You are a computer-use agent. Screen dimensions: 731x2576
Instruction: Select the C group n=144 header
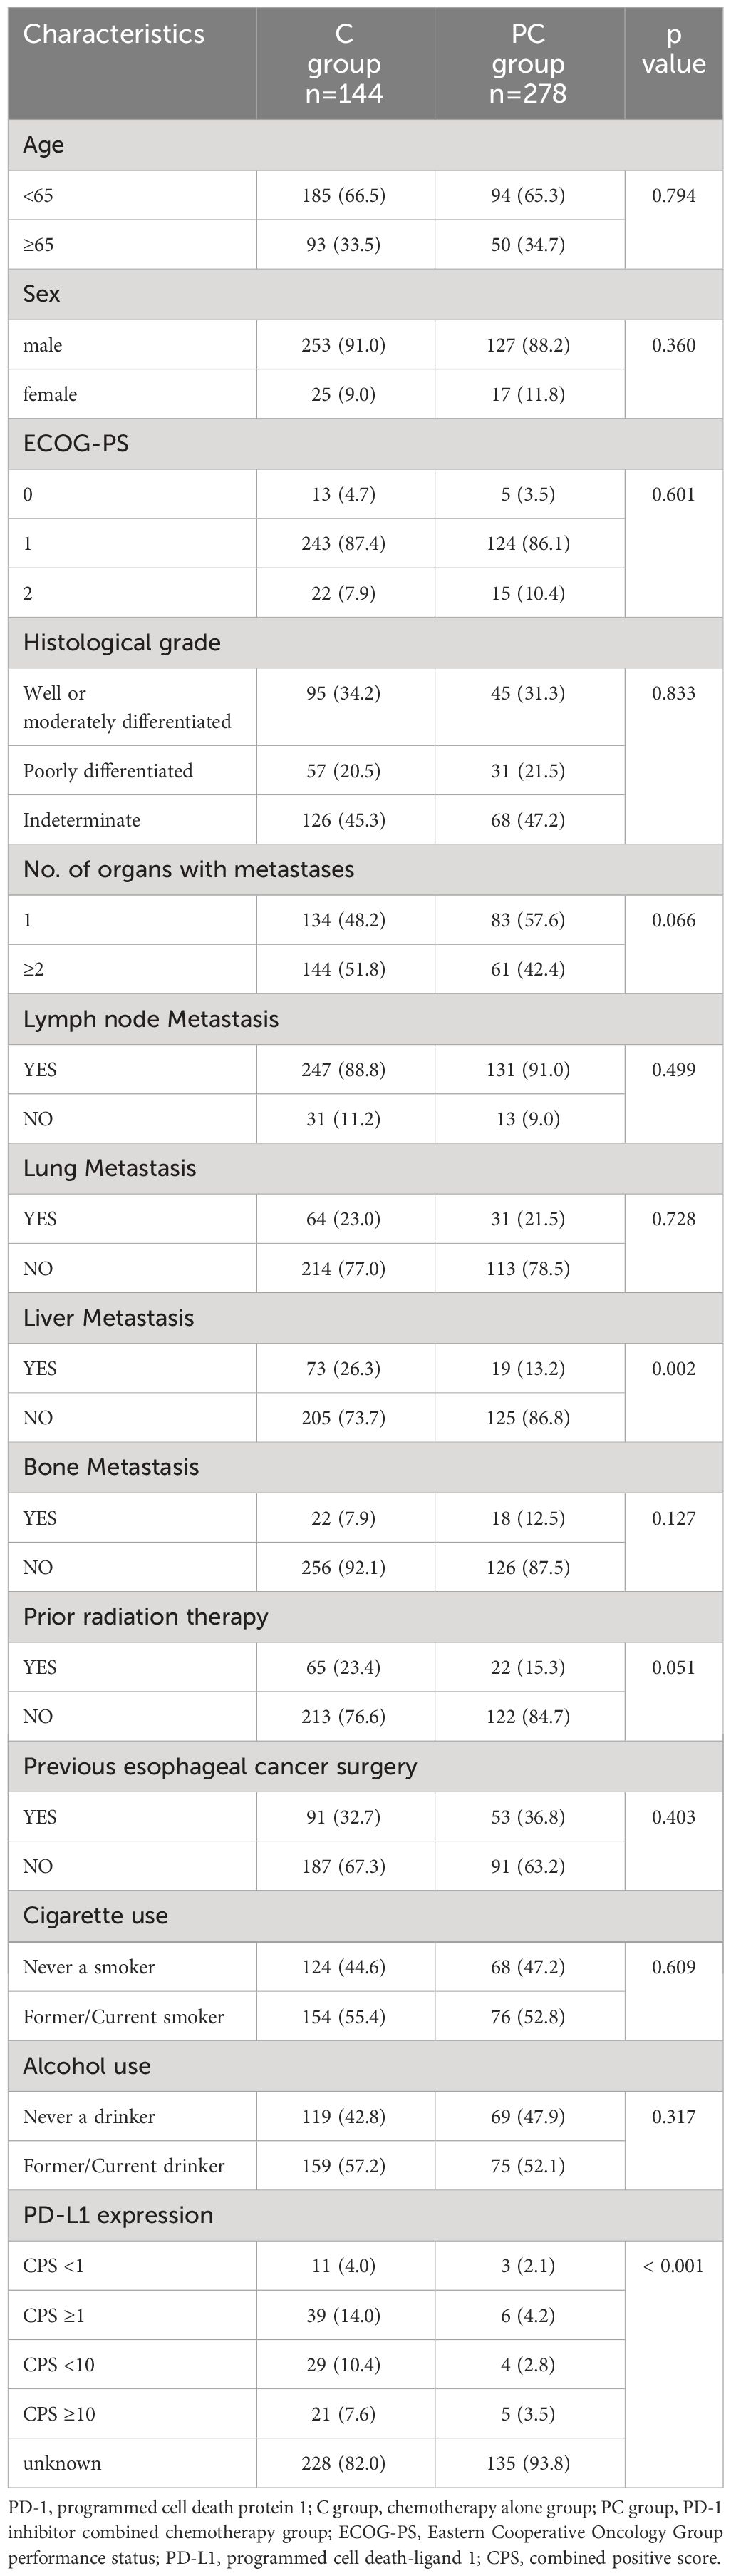pyautogui.click(x=345, y=63)
